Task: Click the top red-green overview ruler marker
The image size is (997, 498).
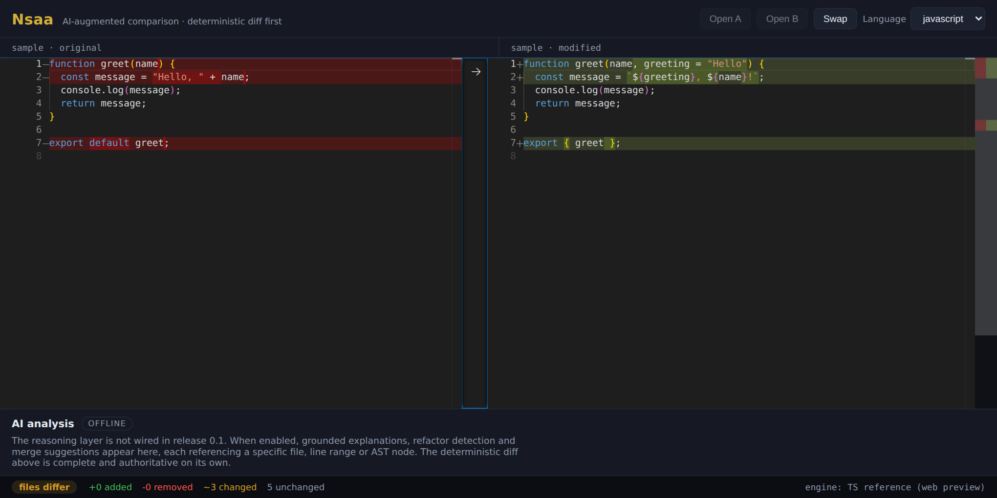Action: (986, 68)
